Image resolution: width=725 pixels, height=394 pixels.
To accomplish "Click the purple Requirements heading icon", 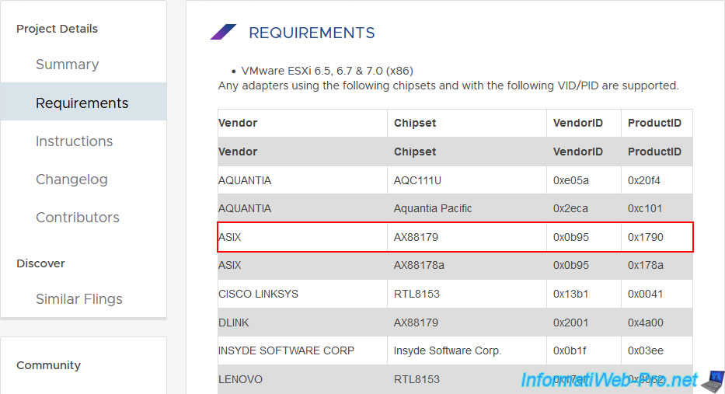I will (223, 32).
